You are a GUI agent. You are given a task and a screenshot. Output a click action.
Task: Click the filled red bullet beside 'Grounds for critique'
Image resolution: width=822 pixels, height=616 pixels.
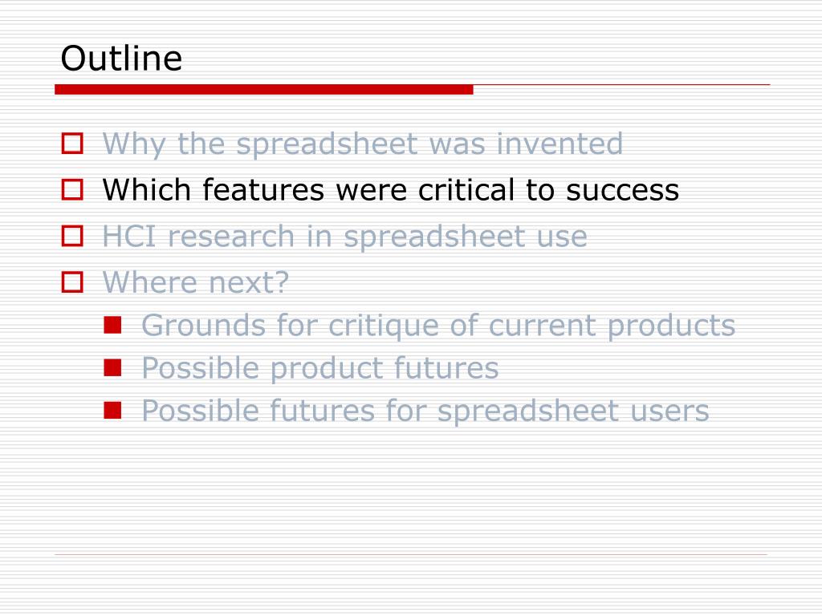(x=112, y=325)
